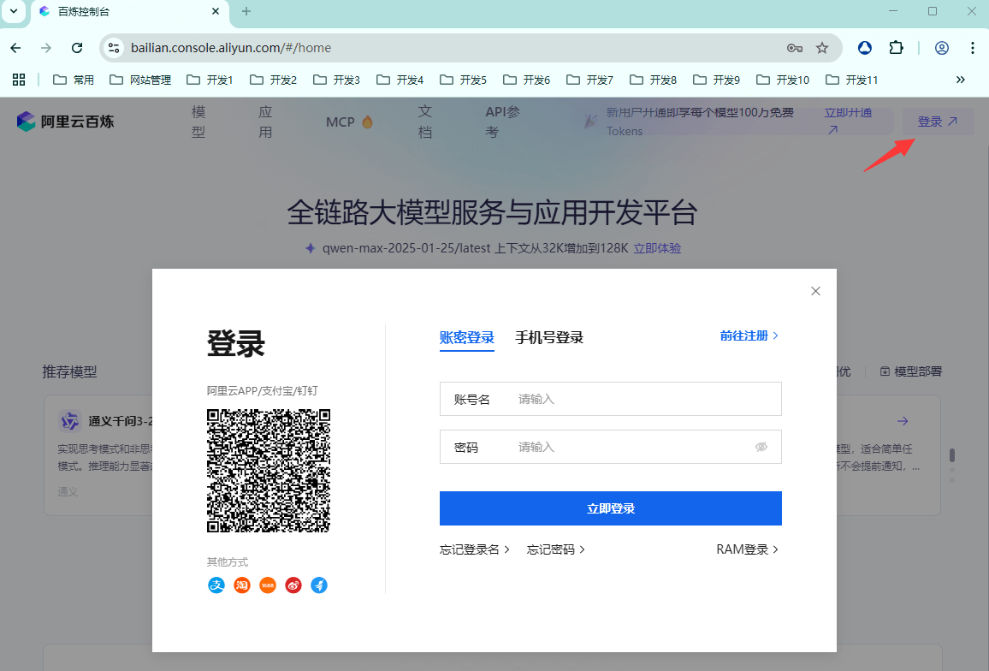Pick the DingTalk login icon

[319, 585]
